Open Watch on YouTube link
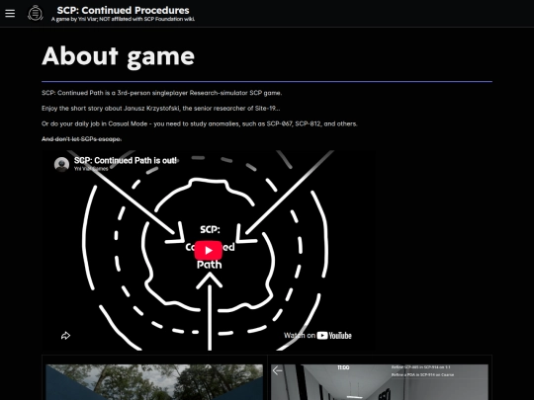This screenshot has height=400, width=534. click(x=317, y=336)
